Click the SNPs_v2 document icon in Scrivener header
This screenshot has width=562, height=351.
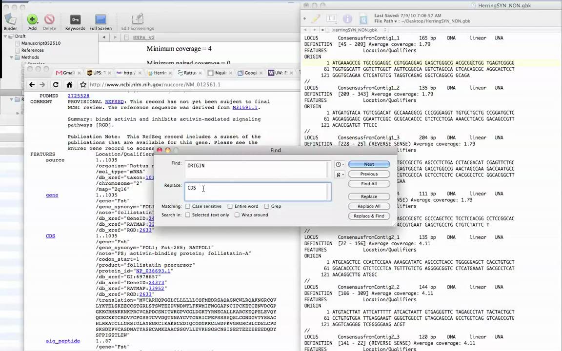(x=126, y=37)
